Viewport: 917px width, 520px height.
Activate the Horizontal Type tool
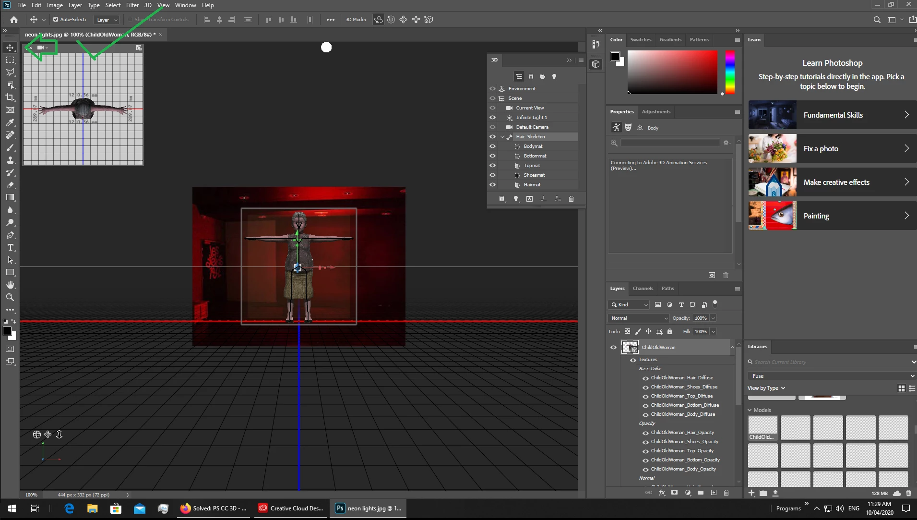[x=10, y=248]
